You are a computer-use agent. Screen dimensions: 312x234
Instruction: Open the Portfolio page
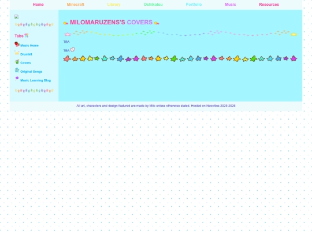pos(194,5)
